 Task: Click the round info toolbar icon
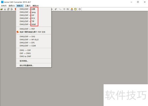80,9
